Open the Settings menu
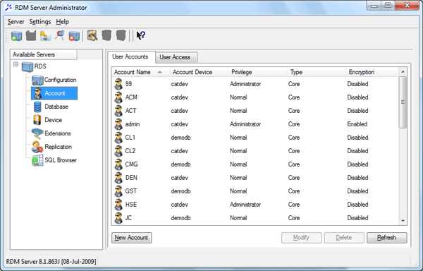Image resolution: width=423 pixels, height=271 pixels. tap(40, 22)
